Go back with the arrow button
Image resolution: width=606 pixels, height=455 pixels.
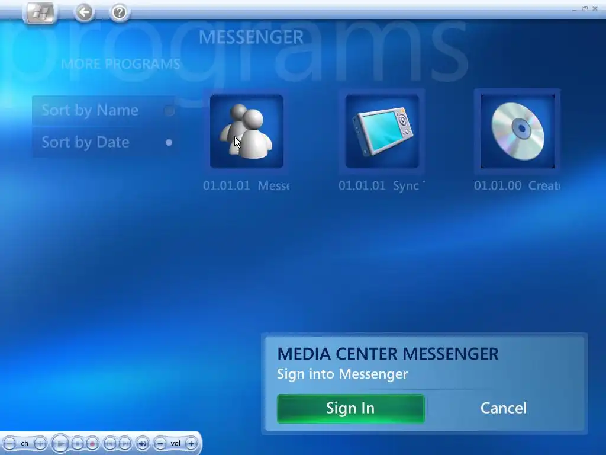(x=84, y=12)
